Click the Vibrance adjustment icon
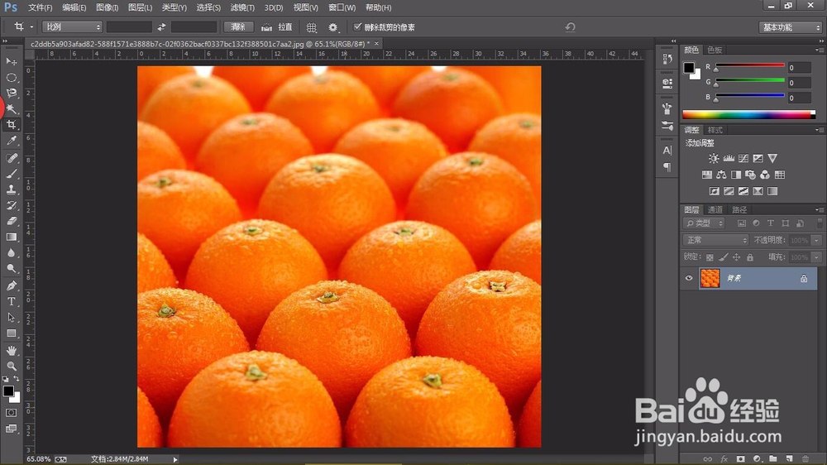827x465 pixels. click(x=772, y=158)
